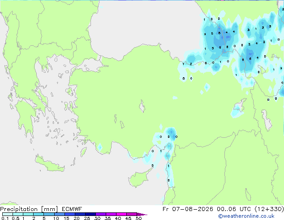
Task: Select the 30–35 mm violet legend box
Action: pos(101,214)
